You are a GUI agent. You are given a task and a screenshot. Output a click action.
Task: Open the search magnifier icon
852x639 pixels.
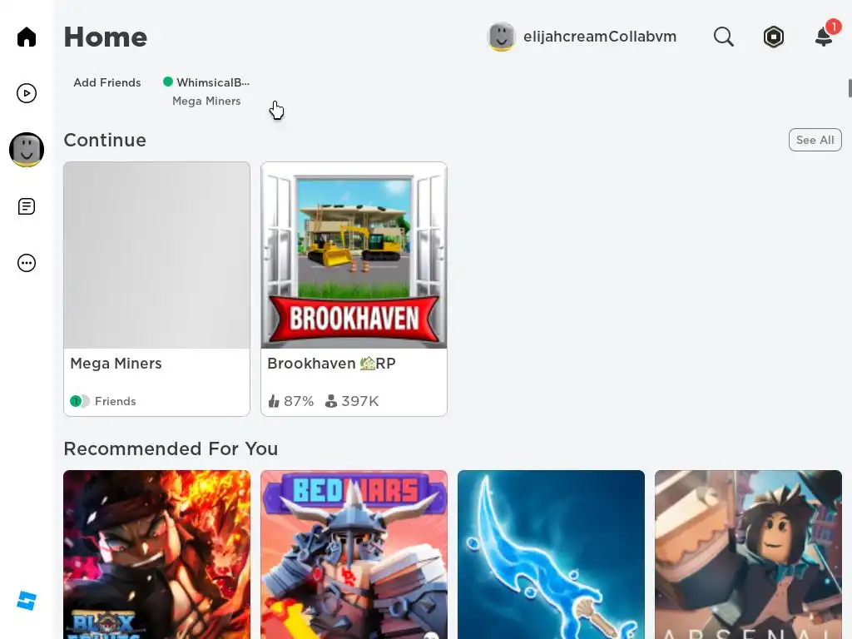(723, 37)
